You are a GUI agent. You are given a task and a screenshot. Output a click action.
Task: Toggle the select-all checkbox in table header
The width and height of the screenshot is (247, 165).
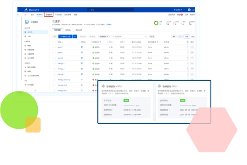click(x=54, y=42)
